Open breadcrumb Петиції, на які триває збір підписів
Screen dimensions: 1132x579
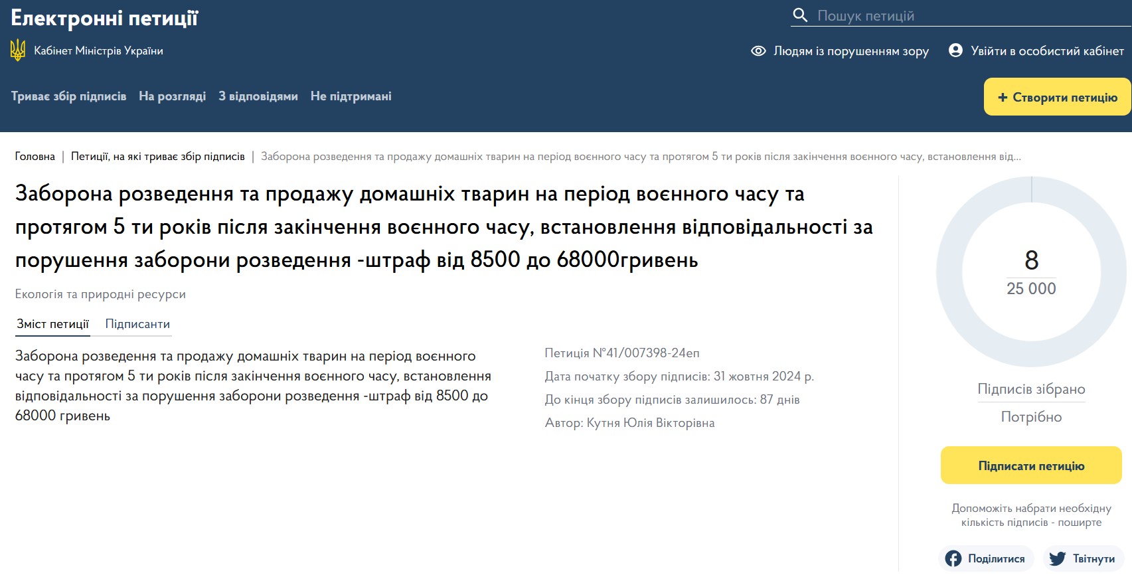tap(157, 157)
